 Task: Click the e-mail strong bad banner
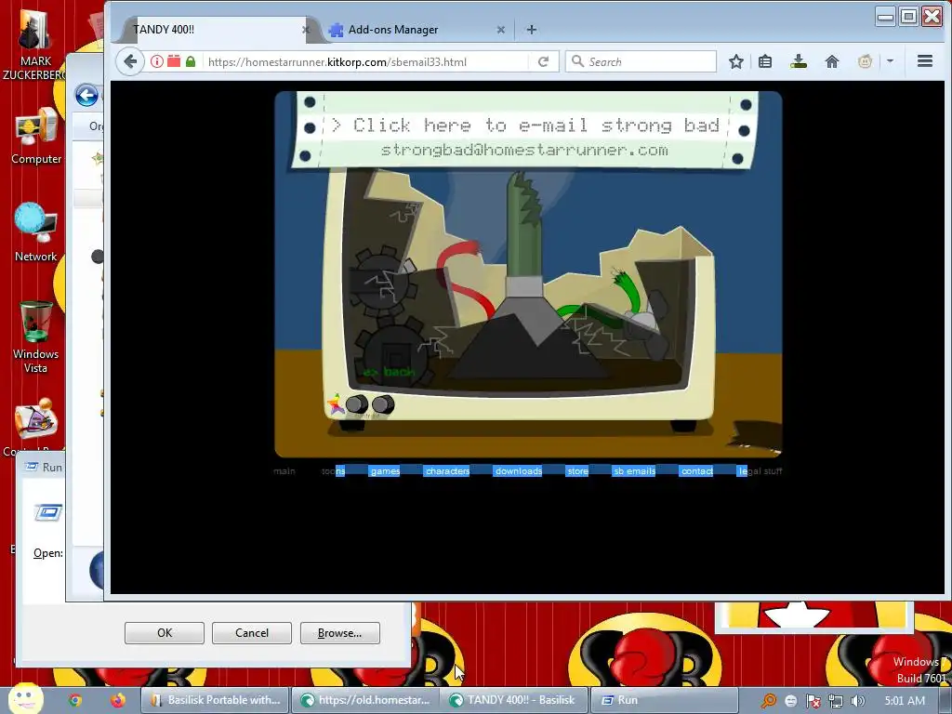(x=526, y=130)
